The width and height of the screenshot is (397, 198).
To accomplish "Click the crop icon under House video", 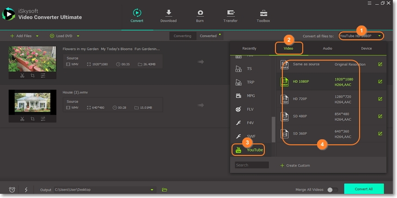I will pyautogui.click(x=32, y=119).
